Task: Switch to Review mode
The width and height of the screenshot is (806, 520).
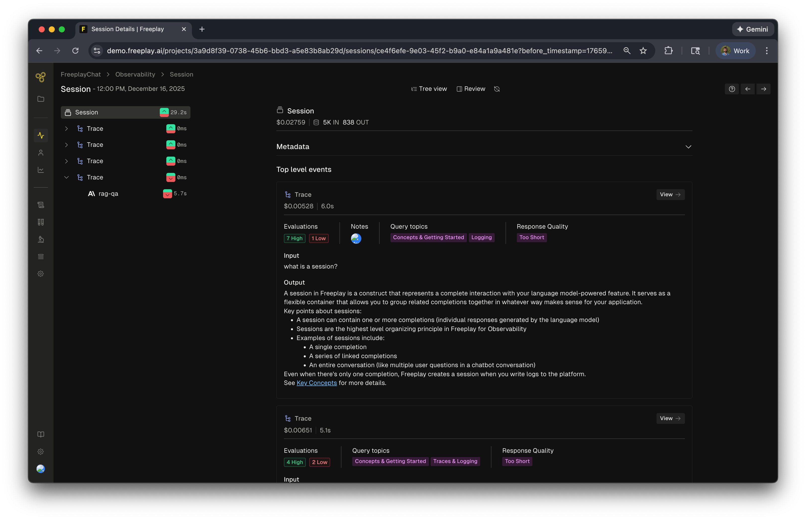Action: [471, 89]
